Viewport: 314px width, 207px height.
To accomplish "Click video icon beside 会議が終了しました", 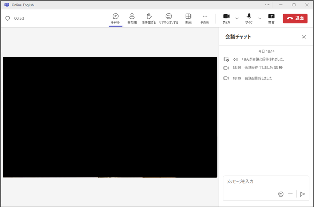I will pyautogui.click(x=226, y=68).
